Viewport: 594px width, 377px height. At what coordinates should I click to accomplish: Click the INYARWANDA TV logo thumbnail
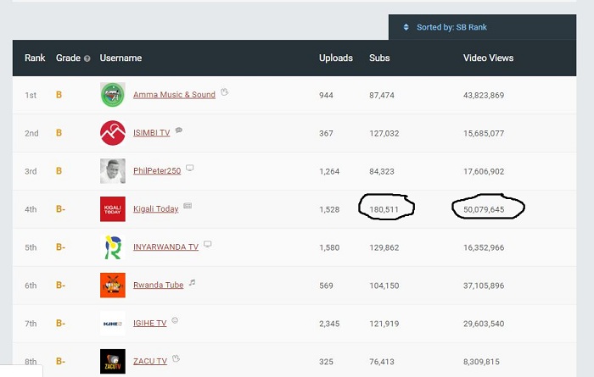tap(113, 247)
